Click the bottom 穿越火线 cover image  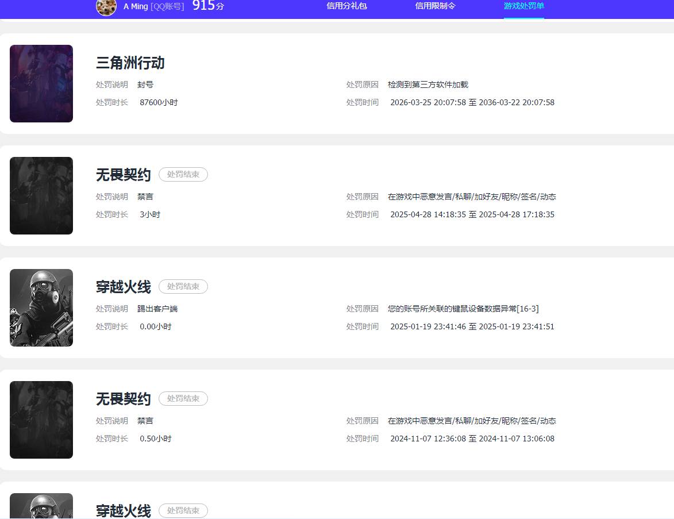(x=41, y=505)
